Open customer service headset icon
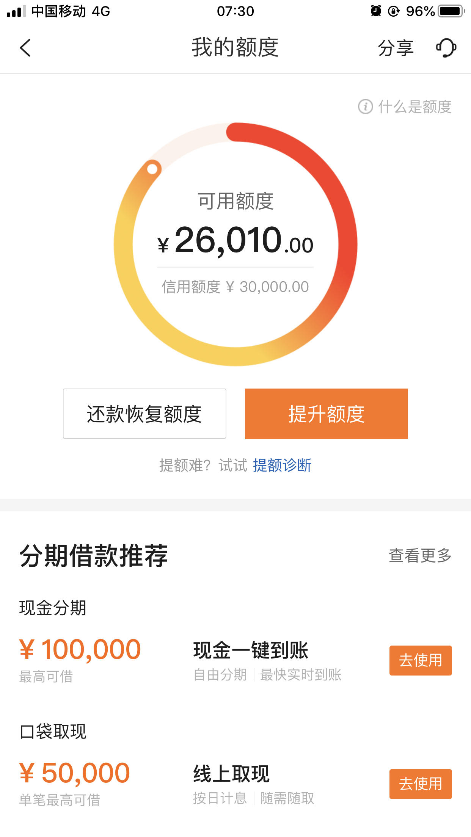Screen dimensions: 471x837 pyautogui.click(x=446, y=48)
